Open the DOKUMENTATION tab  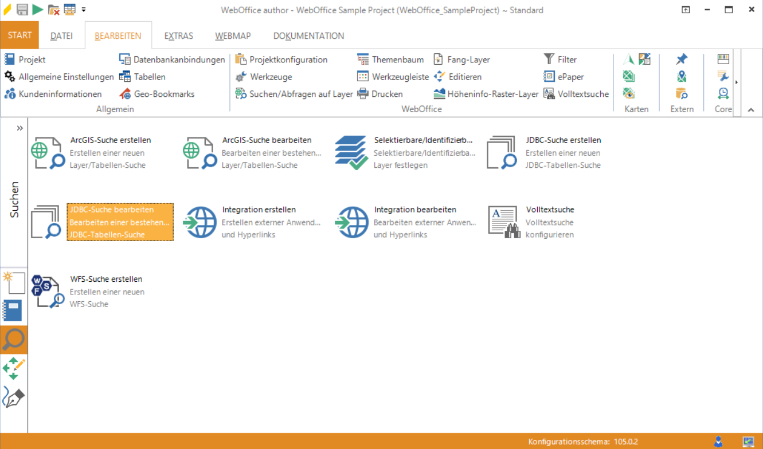pos(308,36)
